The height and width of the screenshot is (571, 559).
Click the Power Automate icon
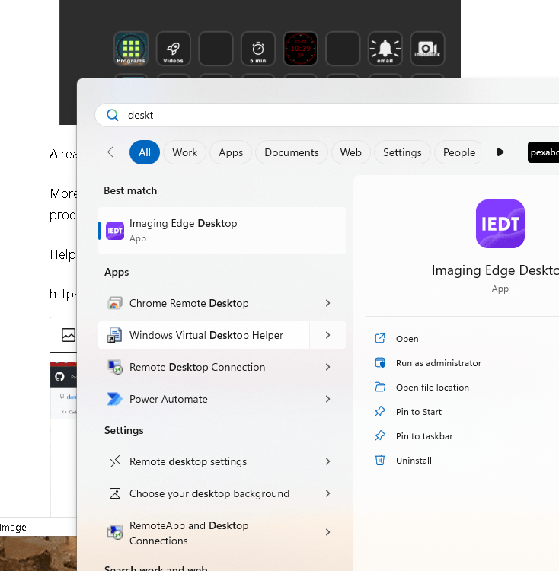[x=115, y=399]
